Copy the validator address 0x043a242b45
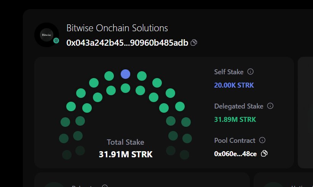This screenshot has height=187, width=313. (x=194, y=43)
